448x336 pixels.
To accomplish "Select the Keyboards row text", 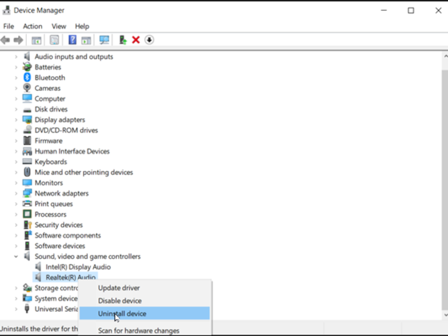I will coord(51,162).
